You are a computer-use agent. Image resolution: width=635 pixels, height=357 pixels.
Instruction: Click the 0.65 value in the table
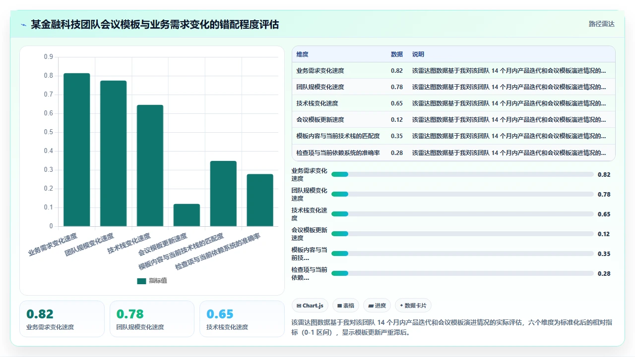397,103
